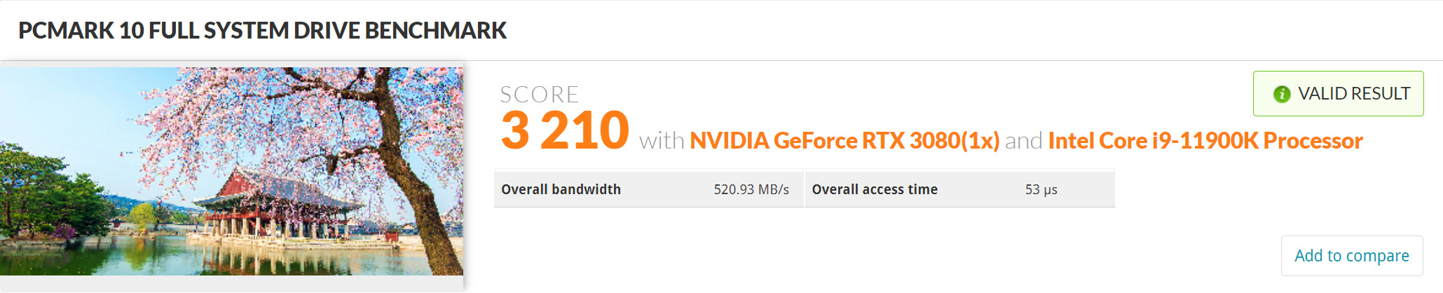Open the NVIDIA GeForce RTX 3080(1x) link
This screenshot has width=1443, height=293.
coord(844,141)
